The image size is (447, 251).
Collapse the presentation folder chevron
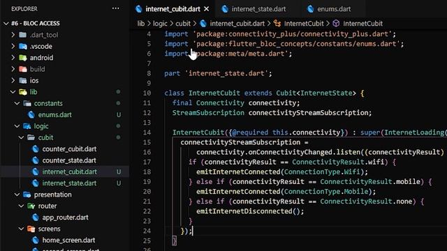point(17,195)
